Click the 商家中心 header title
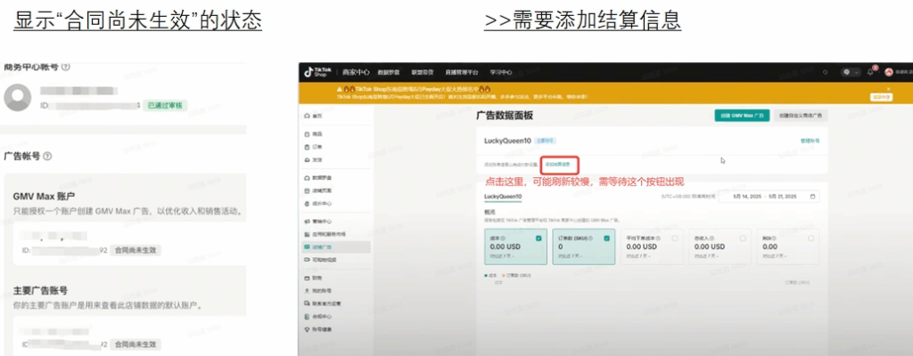This screenshot has height=356, width=913. point(356,72)
